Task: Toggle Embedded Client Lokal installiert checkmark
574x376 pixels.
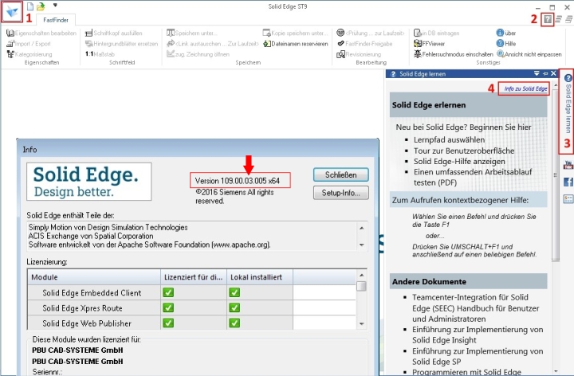Action: pos(234,292)
